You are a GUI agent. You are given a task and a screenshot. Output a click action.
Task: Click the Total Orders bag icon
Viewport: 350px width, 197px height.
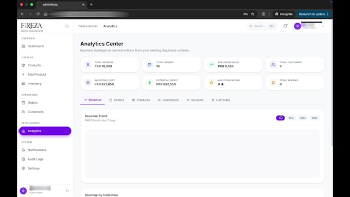[150, 64]
